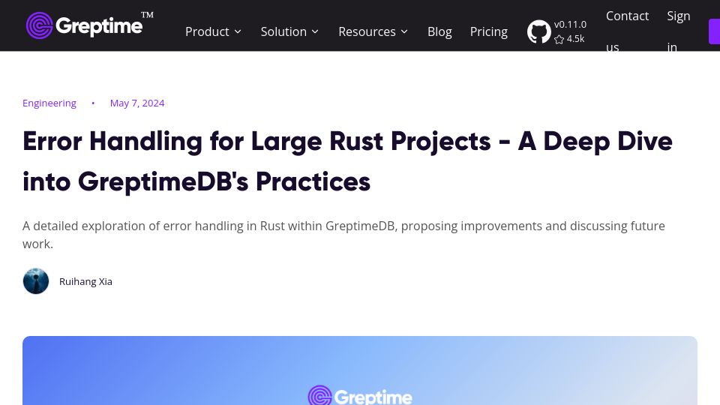Open the Product menu

(214, 31)
